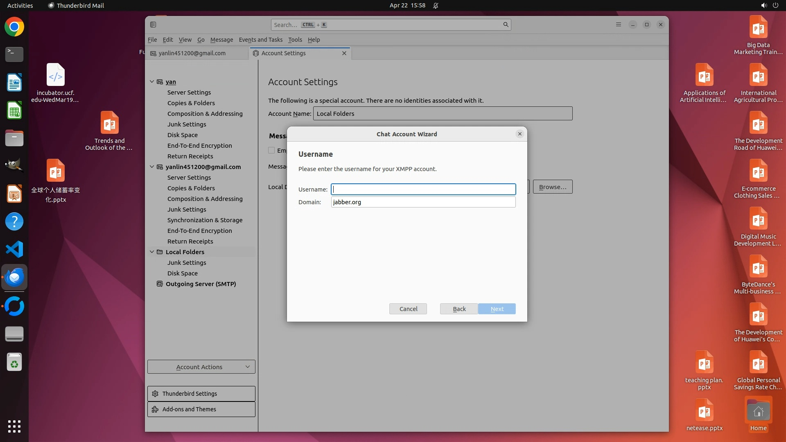The width and height of the screenshot is (786, 442).
Task: Open the Tools menu
Action: pos(295,40)
